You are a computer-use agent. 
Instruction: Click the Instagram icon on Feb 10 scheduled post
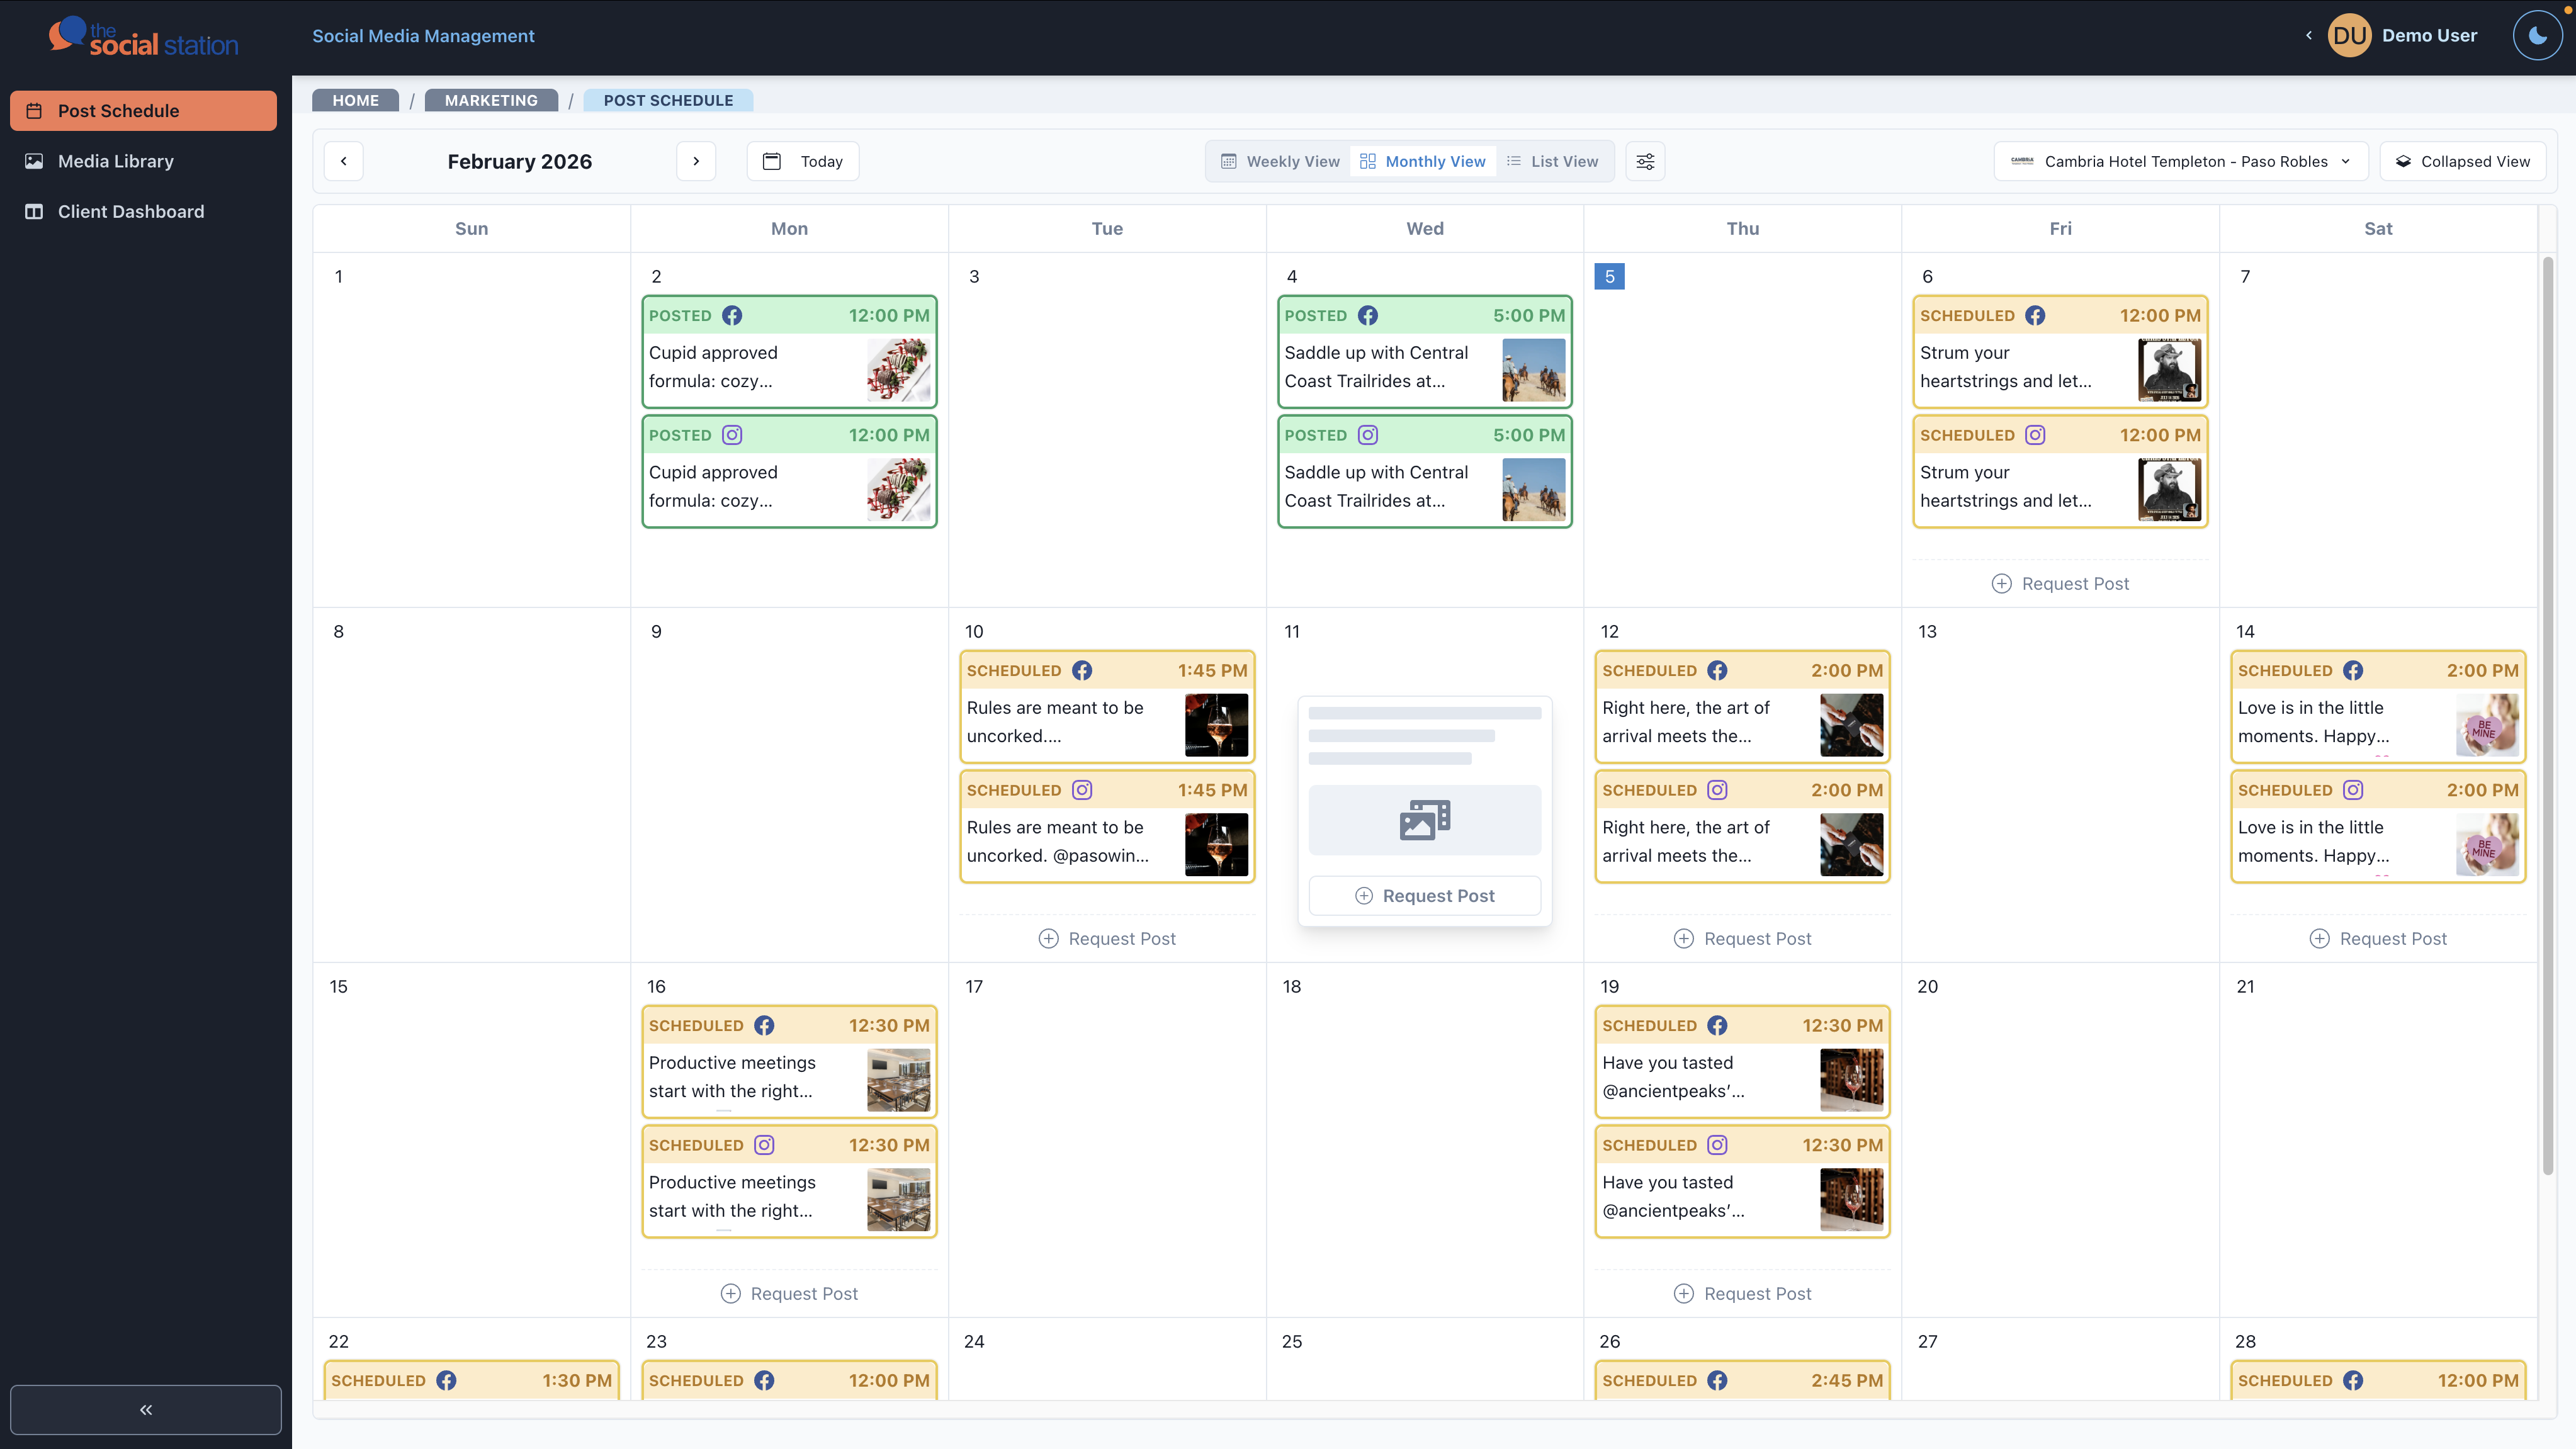[1081, 789]
